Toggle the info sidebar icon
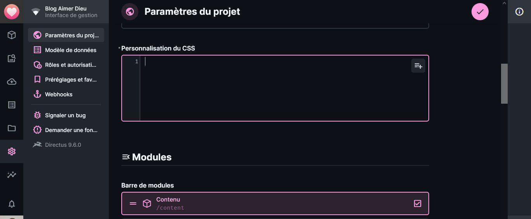This screenshot has height=219, width=531. 519,12
